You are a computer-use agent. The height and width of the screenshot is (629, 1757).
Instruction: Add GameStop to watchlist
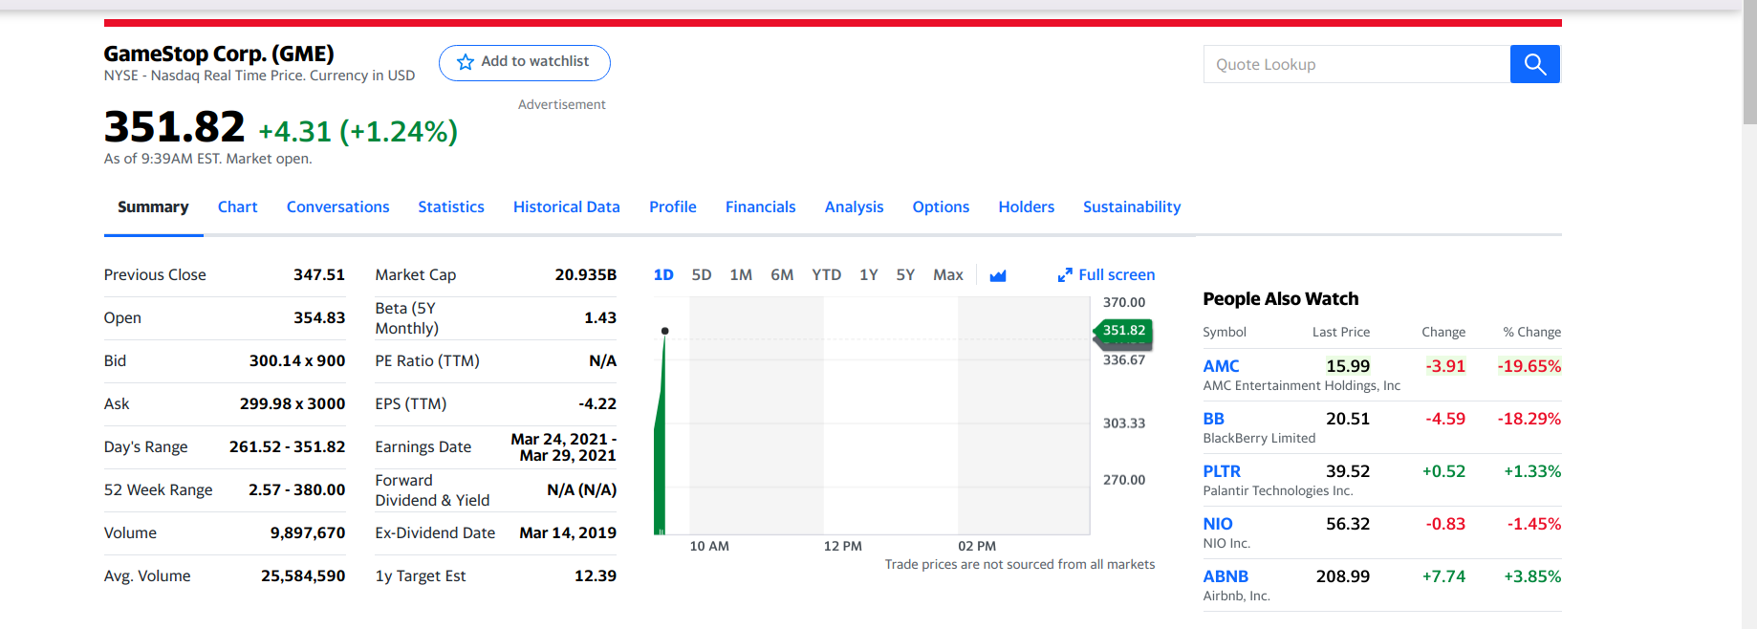click(x=524, y=62)
